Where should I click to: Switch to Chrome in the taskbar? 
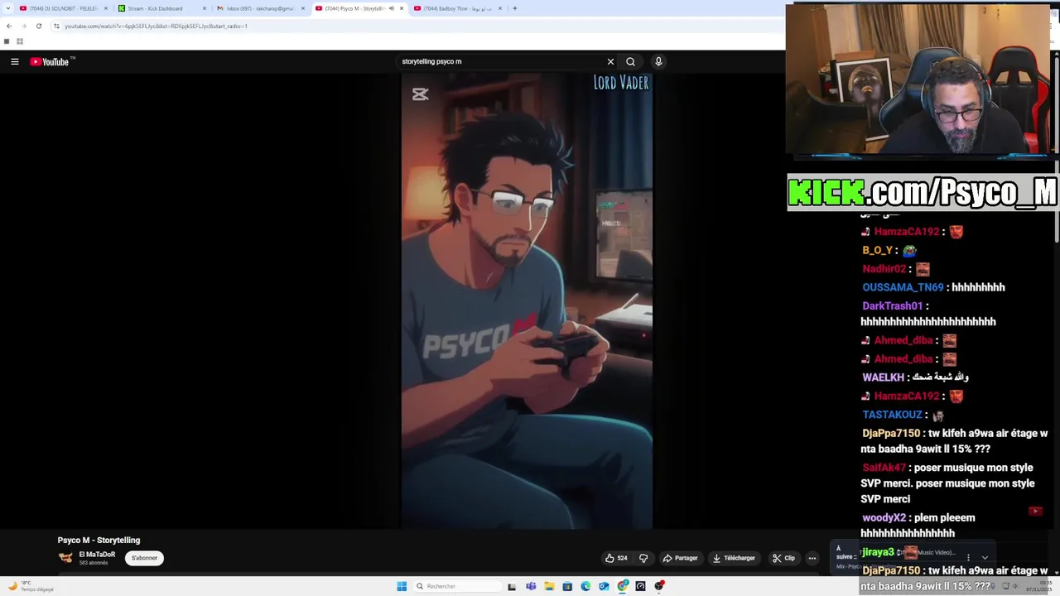[x=622, y=586]
